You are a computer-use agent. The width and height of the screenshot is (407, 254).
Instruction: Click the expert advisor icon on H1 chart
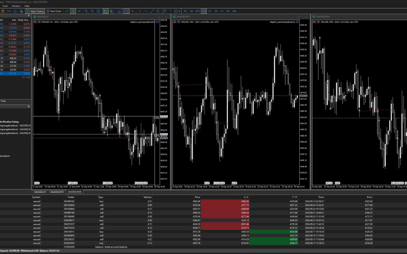[x=158, y=22]
